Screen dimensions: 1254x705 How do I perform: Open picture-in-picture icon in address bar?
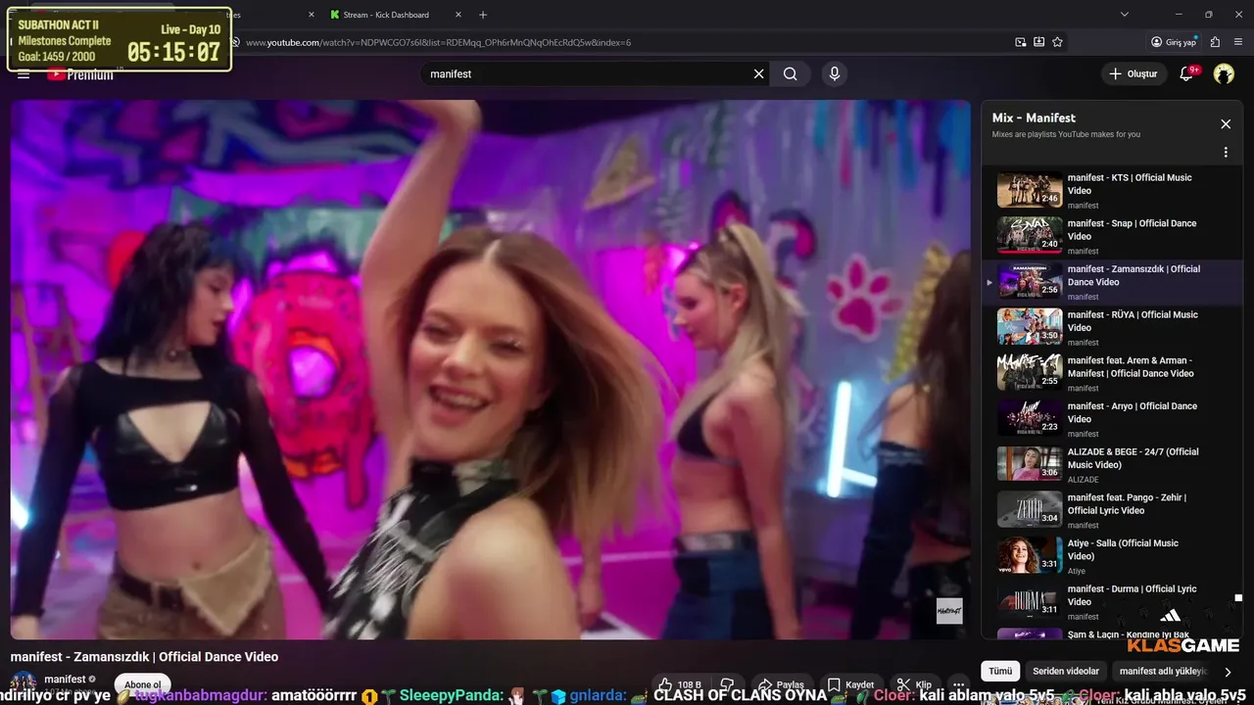pyautogui.click(x=1021, y=42)
